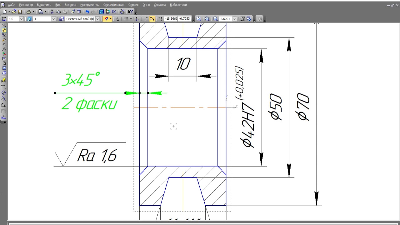Open the Инструменты menu

(x=90, y=5)
